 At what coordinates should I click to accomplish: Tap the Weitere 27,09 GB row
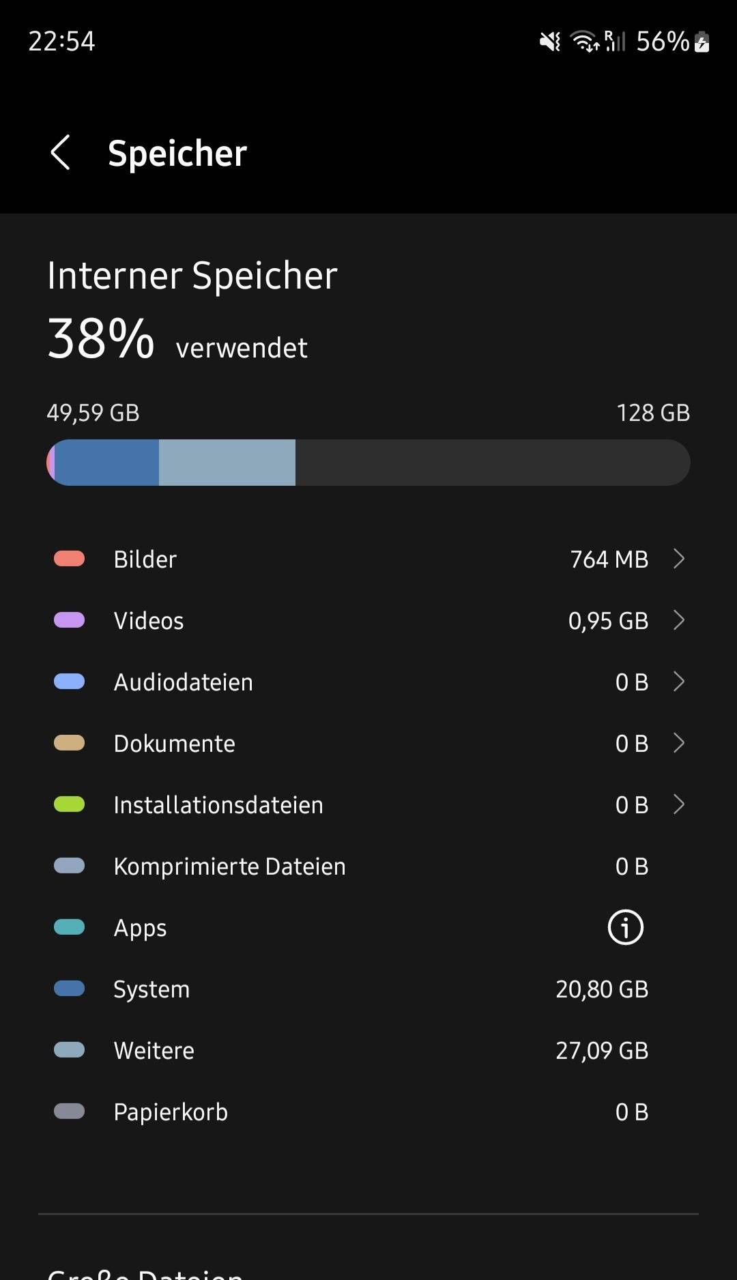point(369,1051)
